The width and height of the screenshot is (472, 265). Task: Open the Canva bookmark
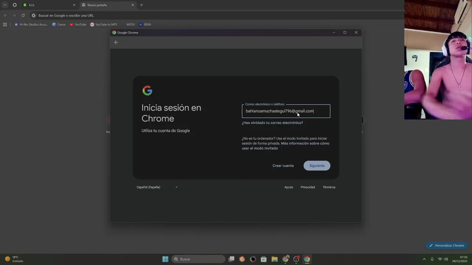tap(59, 24)
